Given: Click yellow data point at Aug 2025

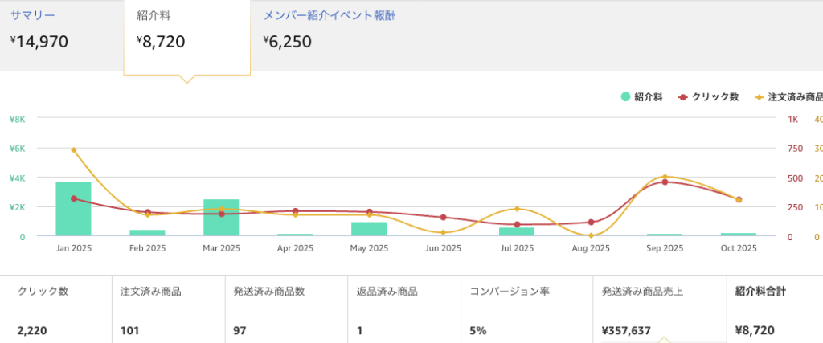Looking at the screenshot, I should [591, 235].
